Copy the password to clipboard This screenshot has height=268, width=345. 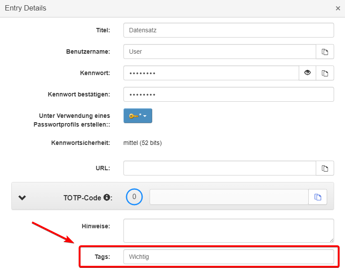(x=325, y=73)
